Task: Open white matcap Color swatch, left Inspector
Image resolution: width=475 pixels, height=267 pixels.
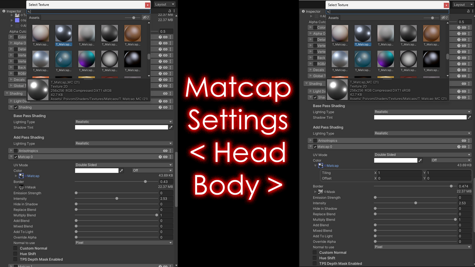Action: [96, 171]
